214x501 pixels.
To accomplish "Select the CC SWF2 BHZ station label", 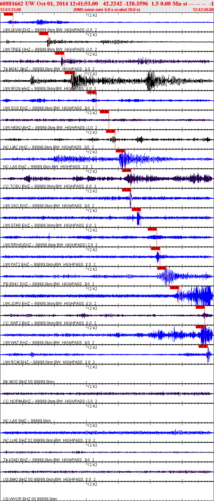I will [50, 323].
